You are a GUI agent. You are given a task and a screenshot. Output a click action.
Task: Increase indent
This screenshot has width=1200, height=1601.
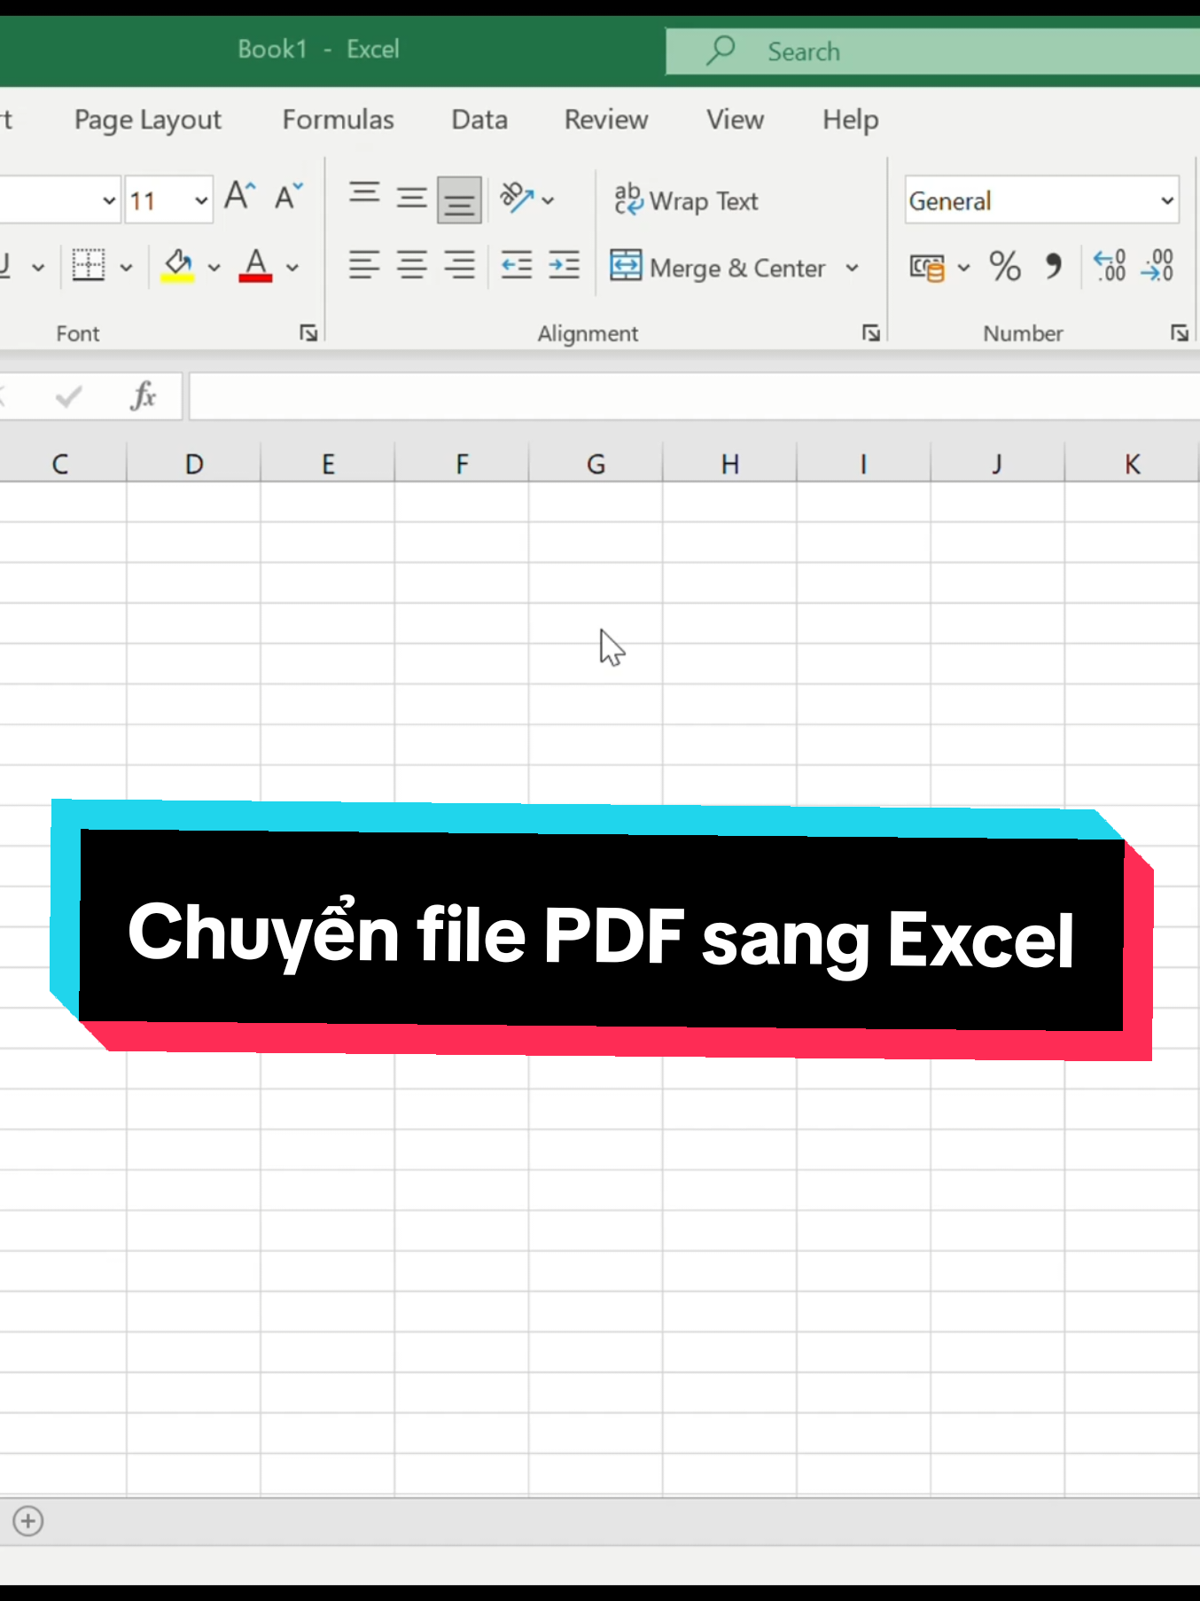point(565,265)
